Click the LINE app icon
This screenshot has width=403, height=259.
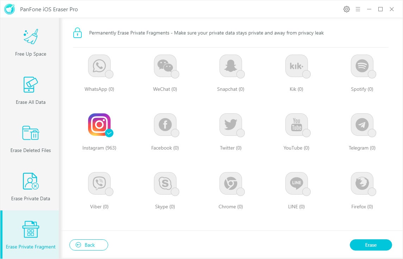pyautogui.click(x=296, y=183)
